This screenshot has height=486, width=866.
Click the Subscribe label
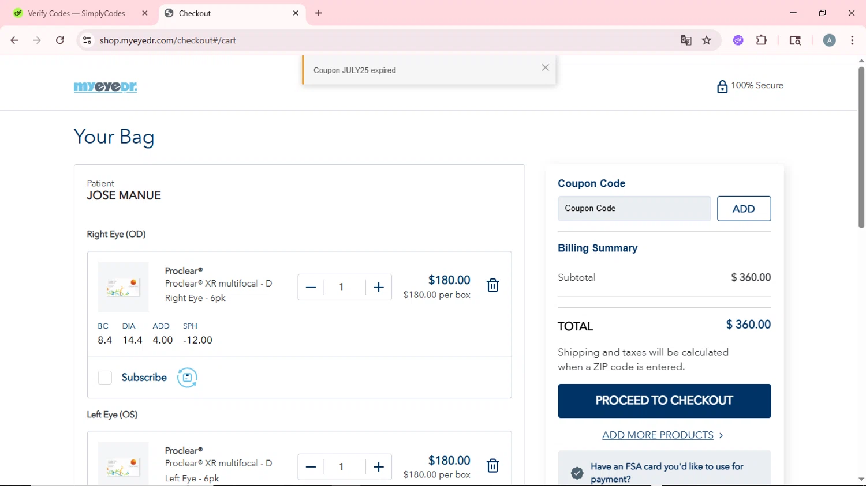point(144,378)
